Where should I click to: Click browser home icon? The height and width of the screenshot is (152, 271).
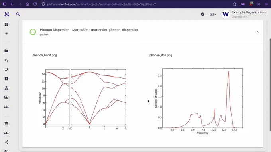(x=27, y=4)
